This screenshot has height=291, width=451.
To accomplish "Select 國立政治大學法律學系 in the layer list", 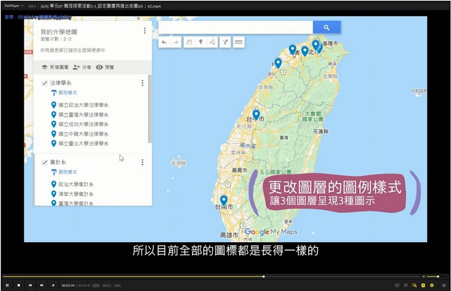I will pos(82,105).
